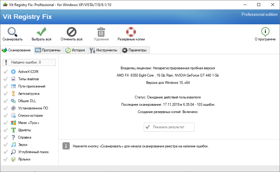Click the Удаление trash bin icon
The height and width of the screenshot is (172, 280).
pos(101,32)
